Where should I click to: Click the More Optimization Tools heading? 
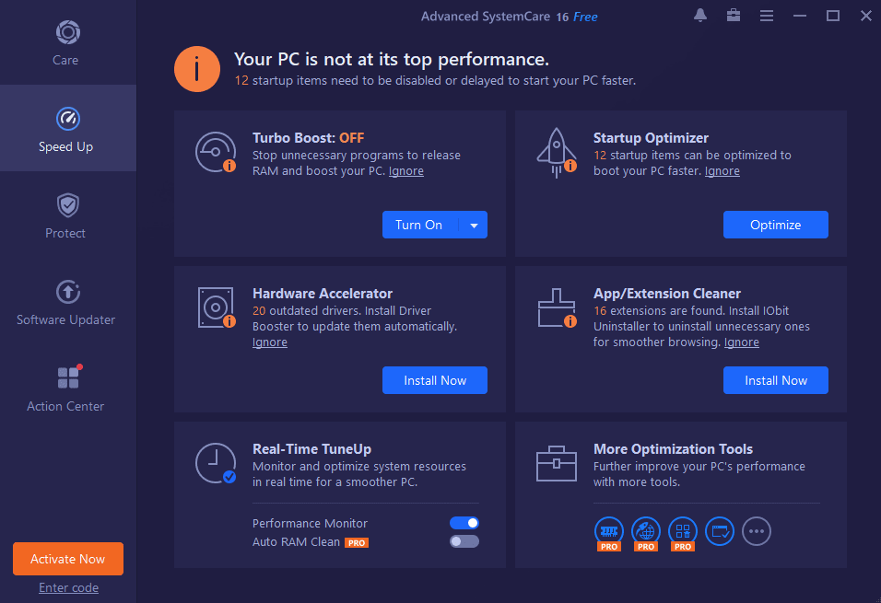[673, 449]
